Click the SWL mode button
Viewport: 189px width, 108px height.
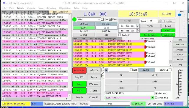pos(94,84)
